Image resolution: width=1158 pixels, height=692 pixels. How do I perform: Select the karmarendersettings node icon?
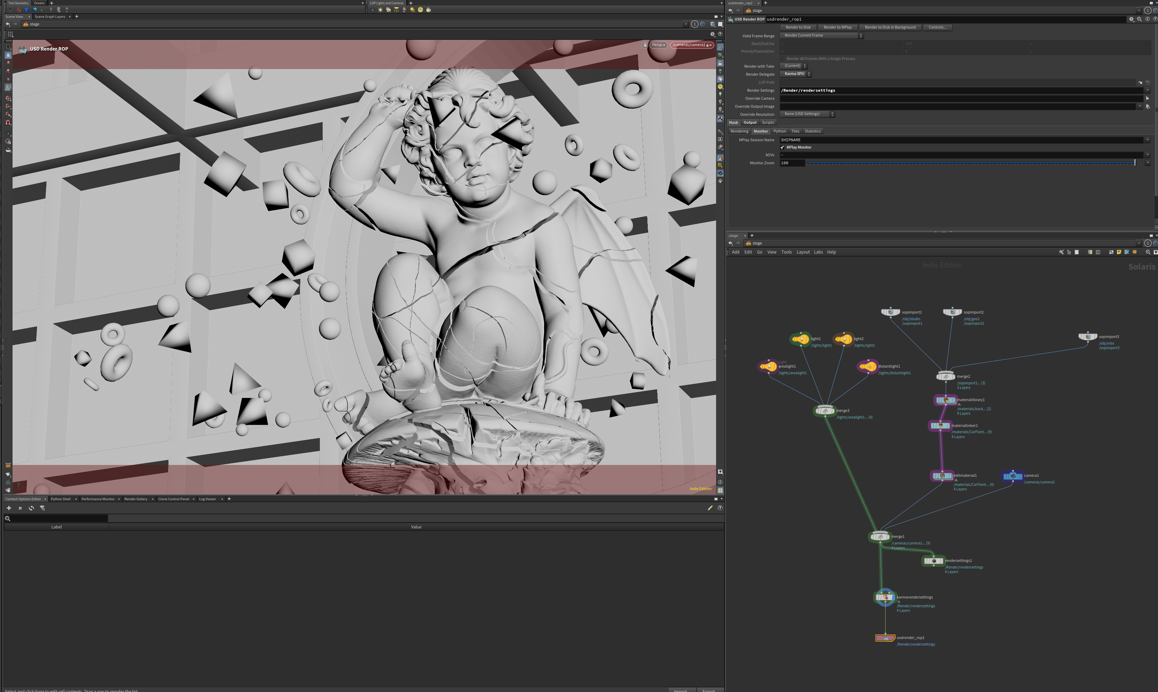point(885,597)
